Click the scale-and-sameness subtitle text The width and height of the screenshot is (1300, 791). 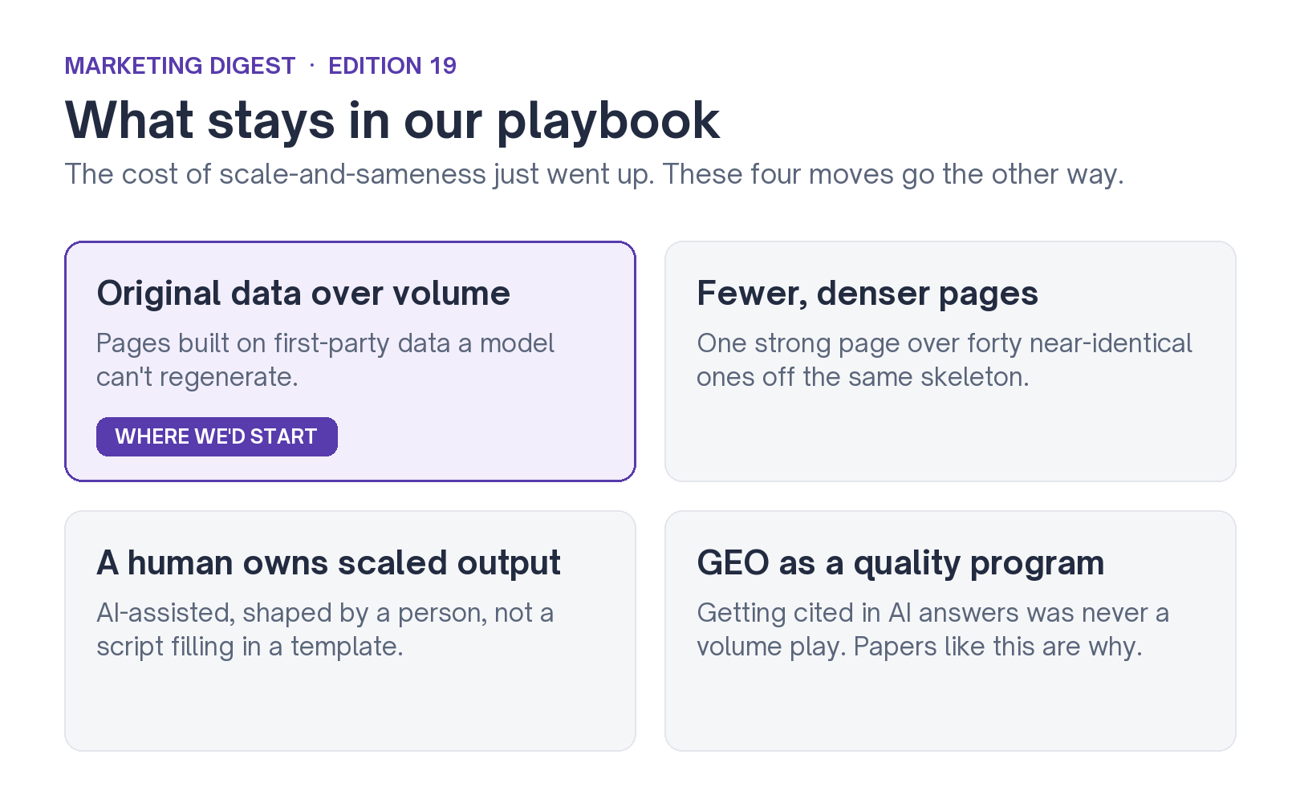pyautogui.click(x=594, y=174)
